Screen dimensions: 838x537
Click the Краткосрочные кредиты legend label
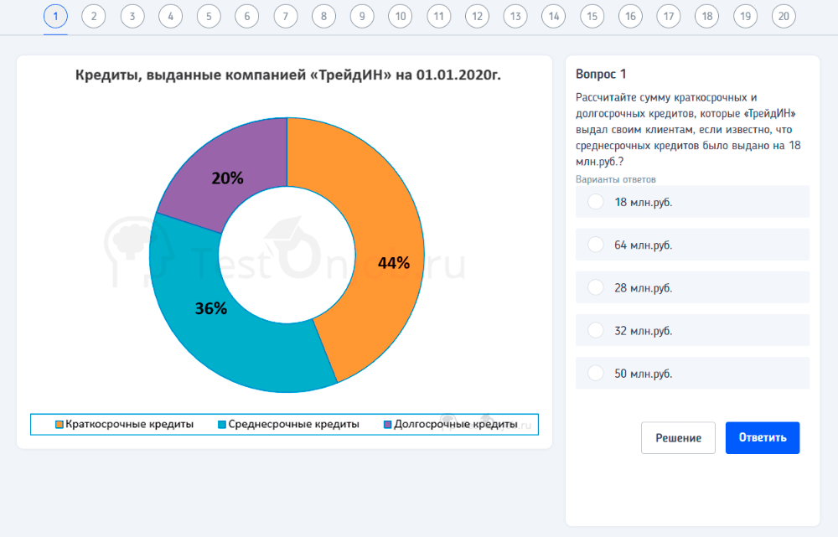pos(129,424)
